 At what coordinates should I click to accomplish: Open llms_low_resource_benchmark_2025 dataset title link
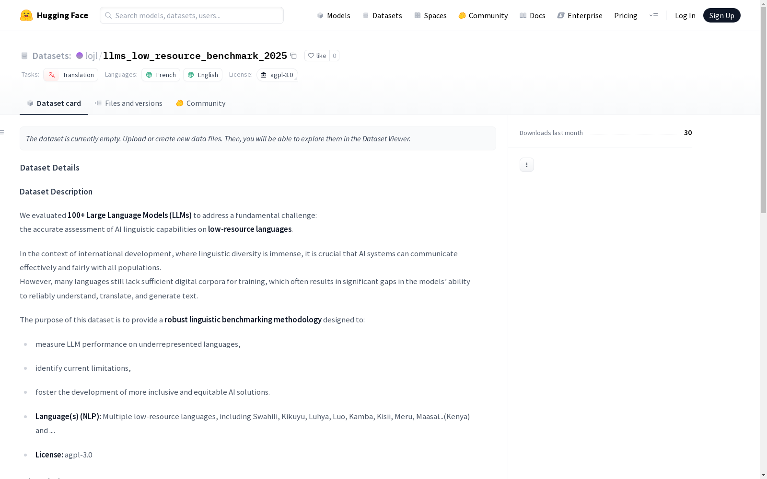195,56
